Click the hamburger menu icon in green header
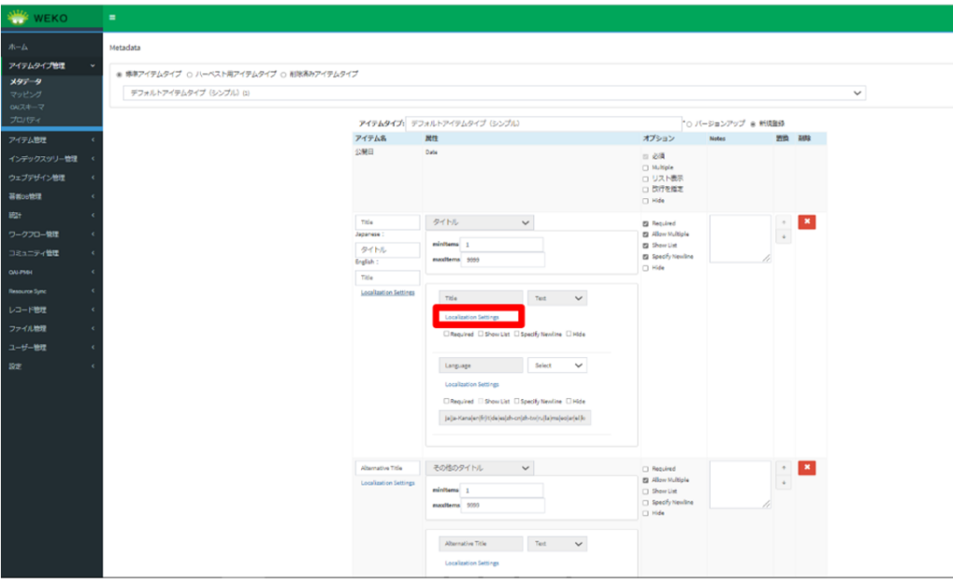 (112, 17)
